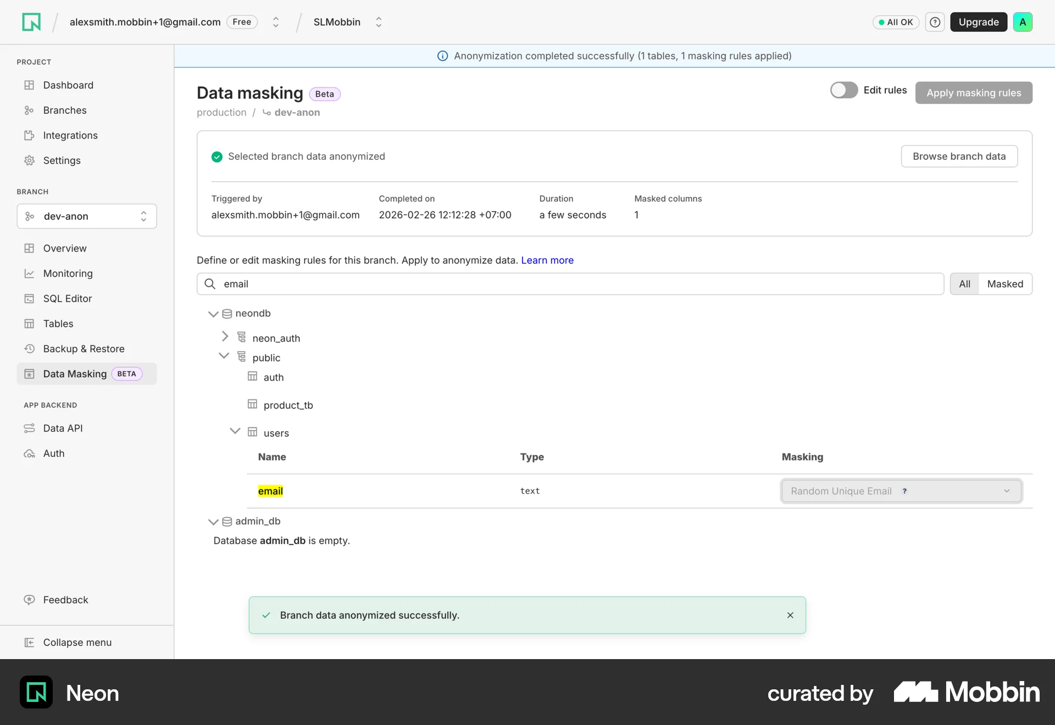Image resolution: width=1055 pixels, height=725 pixels.
Task: Click Collapse menu label
Action: 77,643
